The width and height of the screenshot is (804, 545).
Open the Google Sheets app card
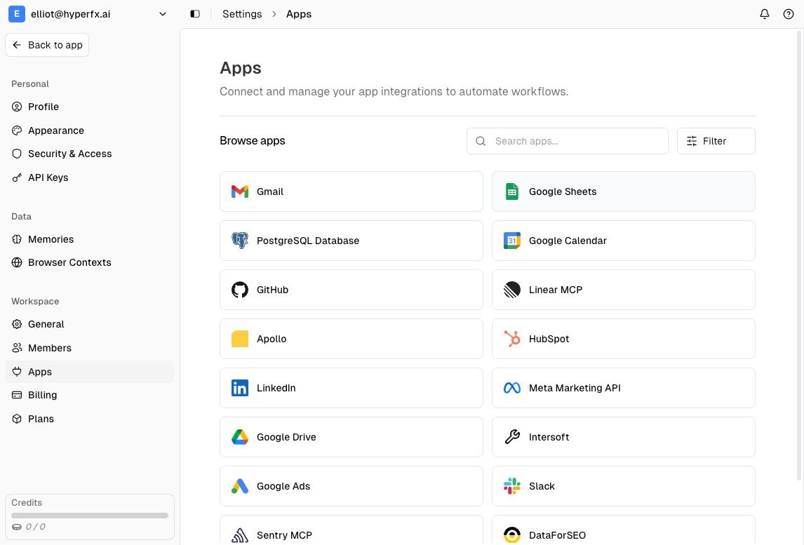(624, 191)
